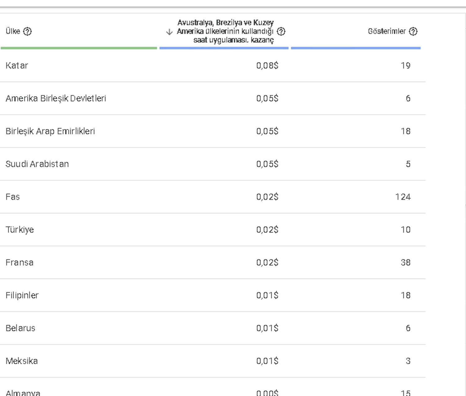Sort by the Ülke column header
This screenshot has width=466, height=396.
click(x=13, y=31)
